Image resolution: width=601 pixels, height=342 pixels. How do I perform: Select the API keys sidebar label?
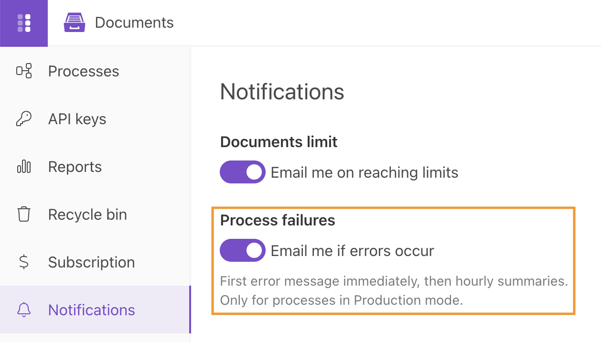coord(77,118)
